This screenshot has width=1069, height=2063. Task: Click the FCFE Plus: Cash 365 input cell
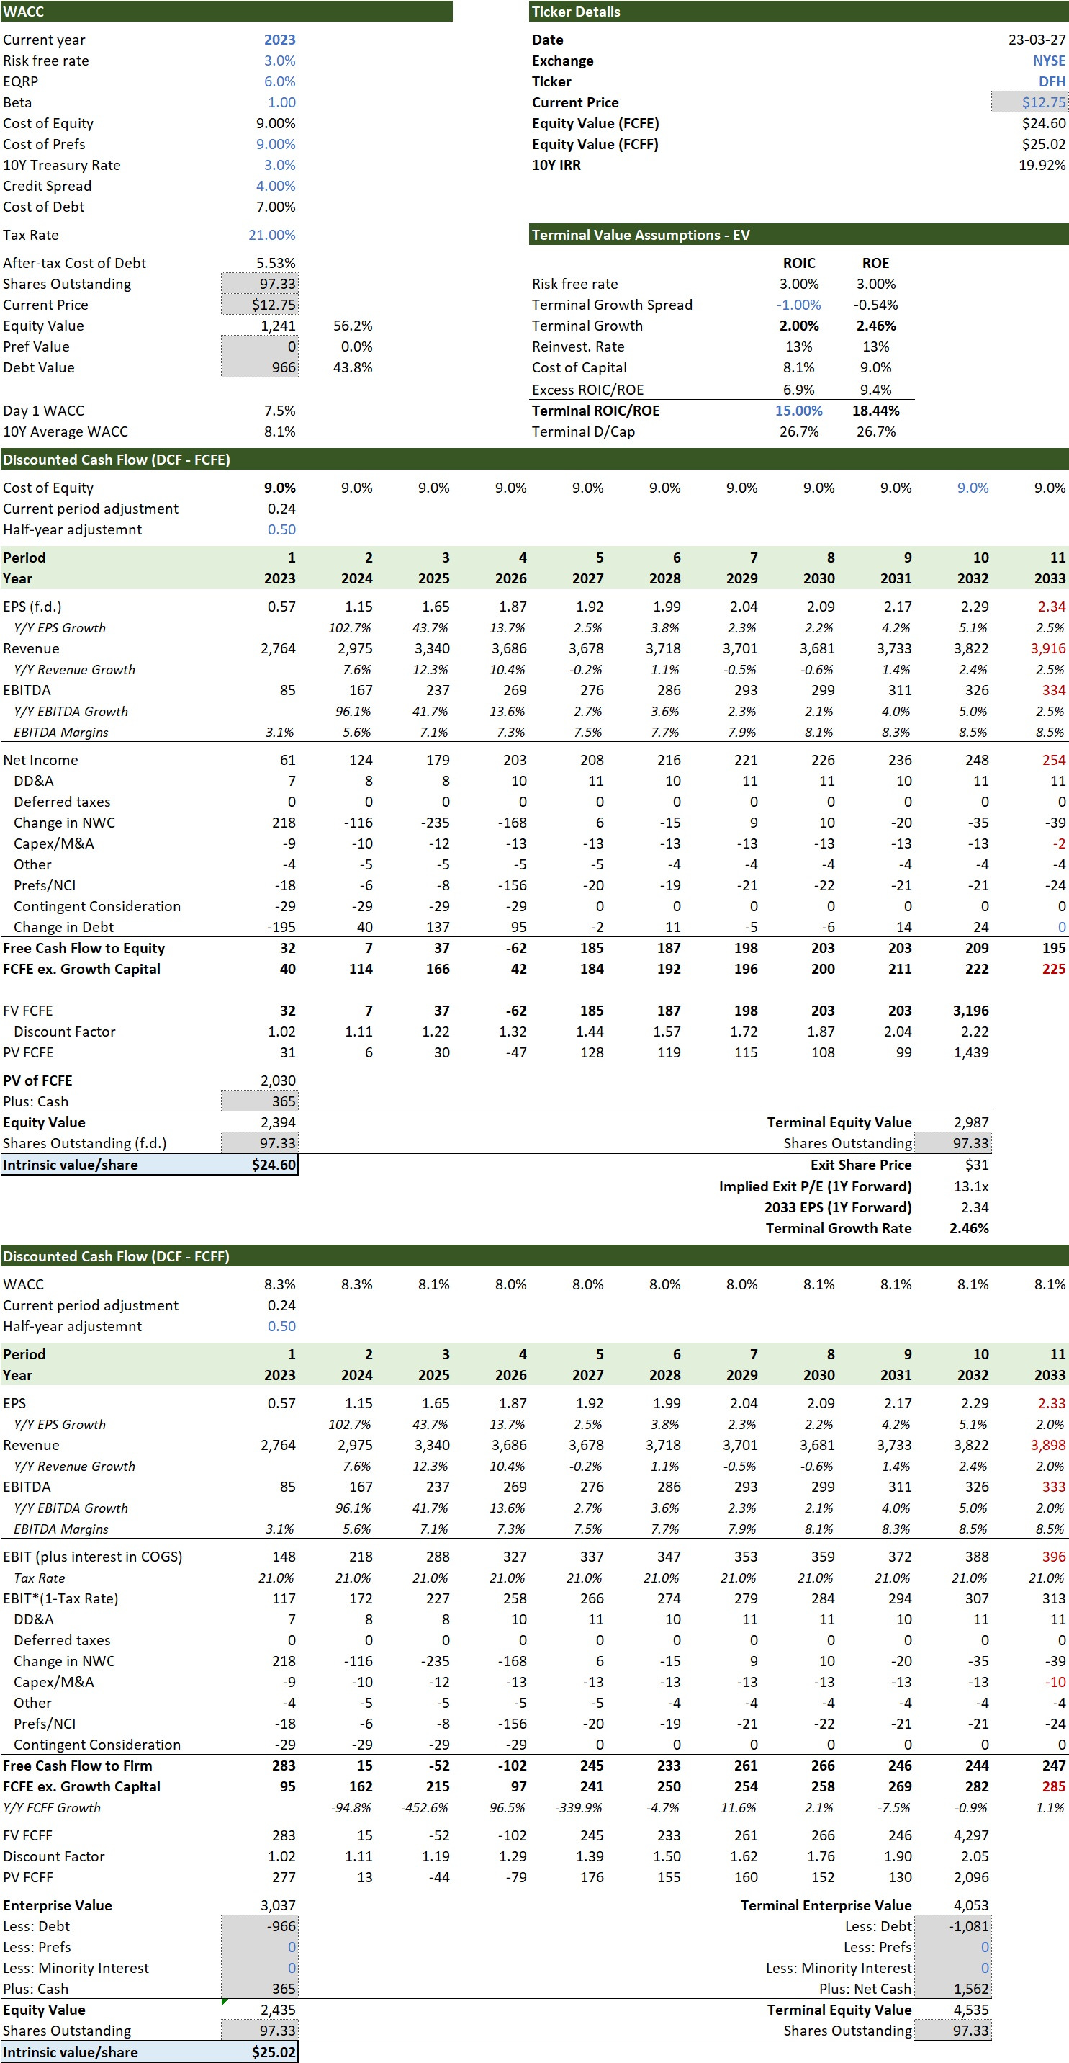[x=259, y=1101]
